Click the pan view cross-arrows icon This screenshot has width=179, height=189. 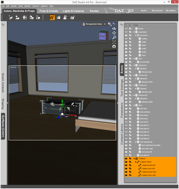pyautogui.click(x=114, y=33)
